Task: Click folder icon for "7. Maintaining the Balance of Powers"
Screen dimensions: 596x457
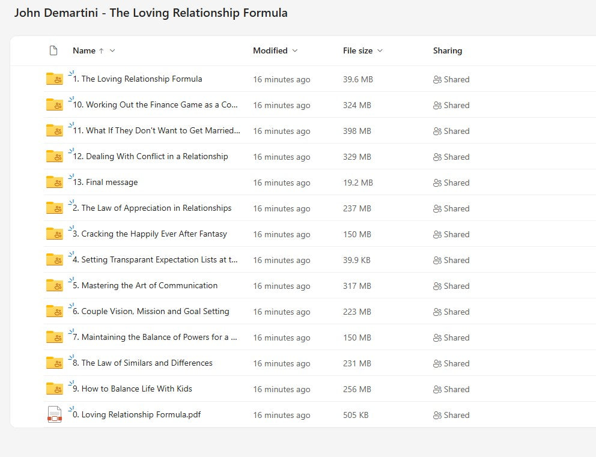Action: (54, 337)
